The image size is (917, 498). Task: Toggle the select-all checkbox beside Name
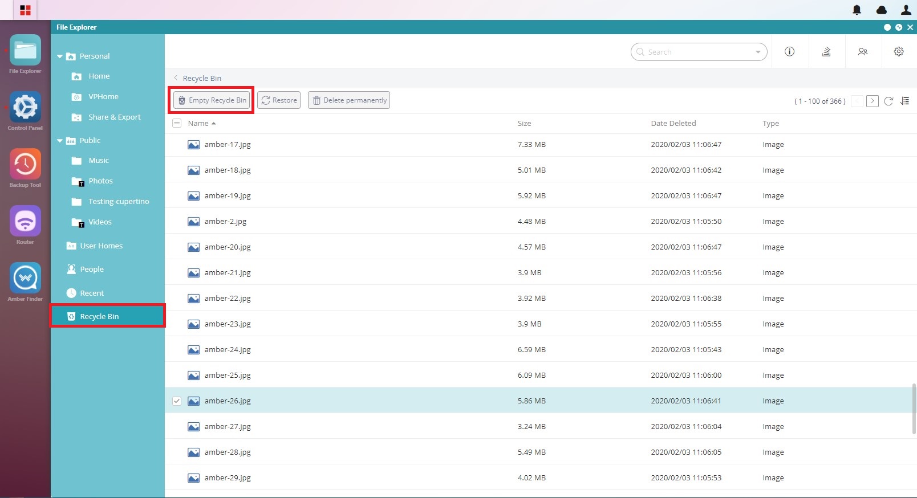tap(177, 124)
